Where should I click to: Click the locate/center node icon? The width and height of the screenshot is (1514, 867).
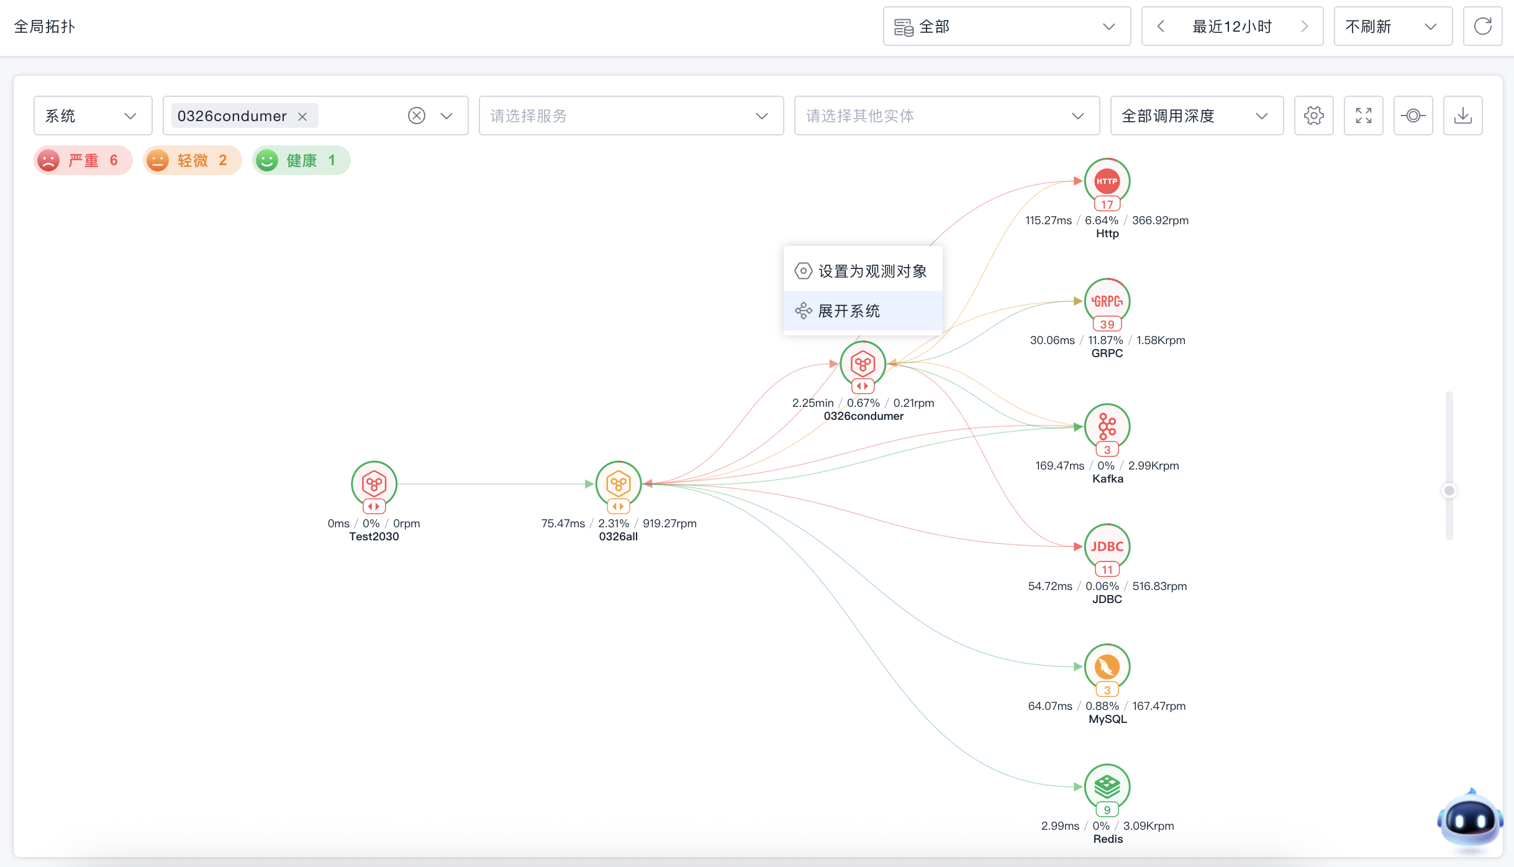(x=1413, y=116)
